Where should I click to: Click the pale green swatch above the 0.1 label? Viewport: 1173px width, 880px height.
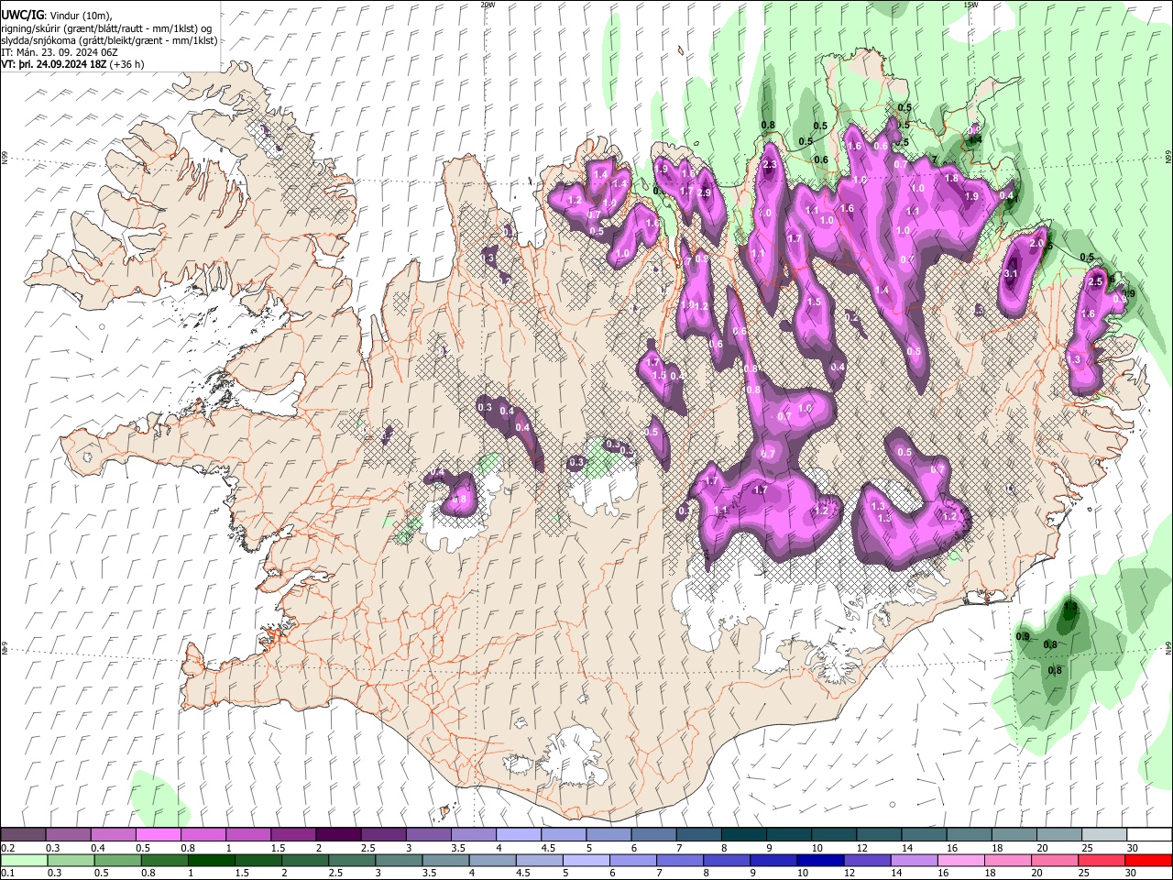point(24,860)
